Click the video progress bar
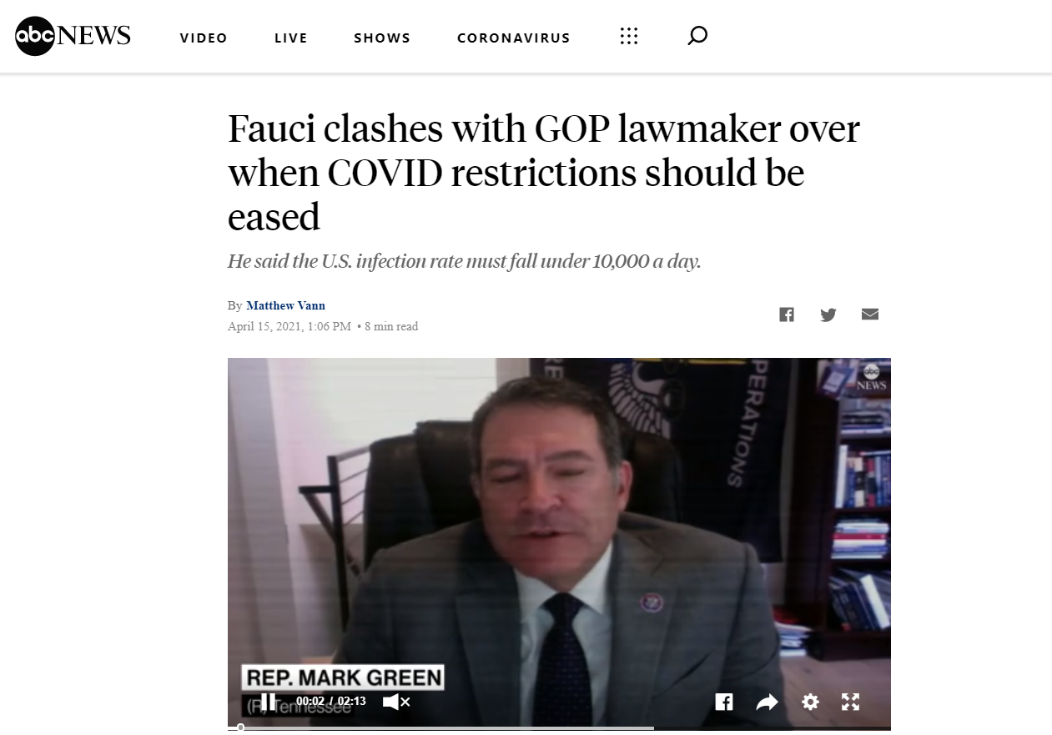Viewport: 1052px width, 735px height. coord(559,727)
